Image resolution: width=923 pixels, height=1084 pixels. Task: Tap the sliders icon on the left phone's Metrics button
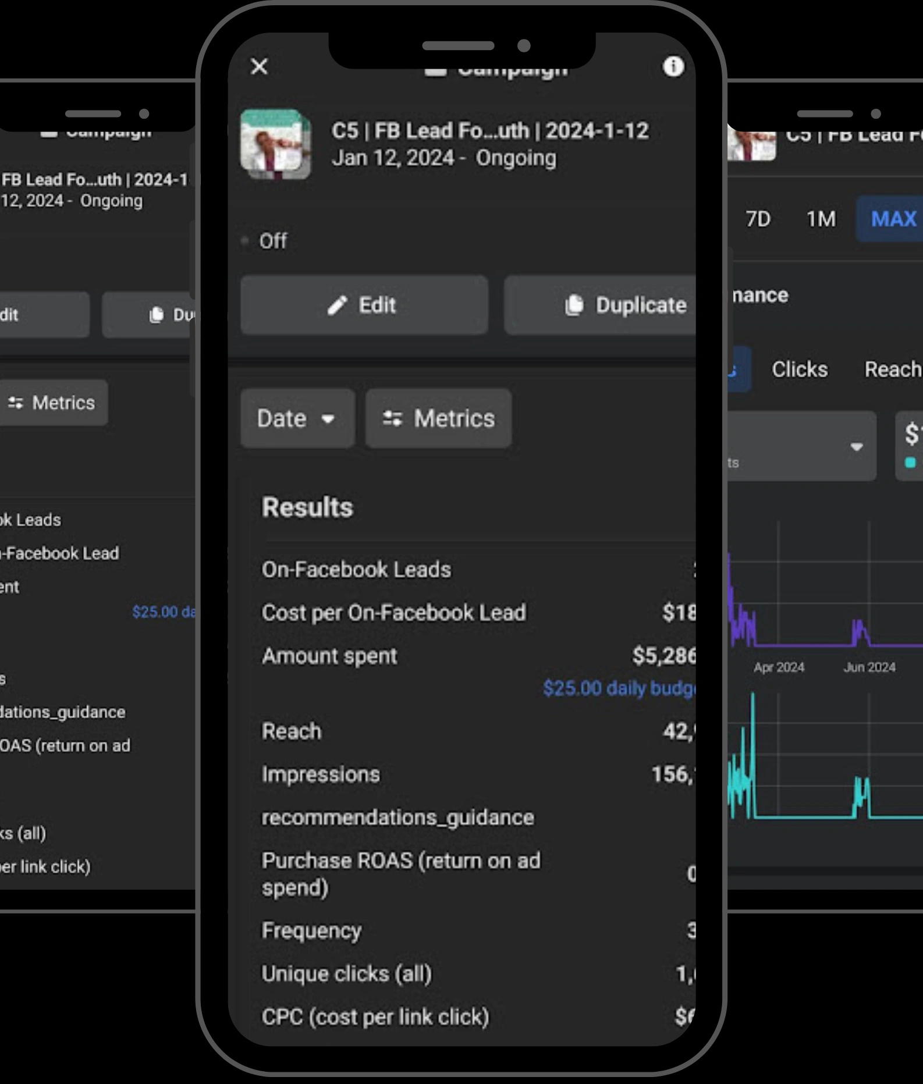click(16, 403)
